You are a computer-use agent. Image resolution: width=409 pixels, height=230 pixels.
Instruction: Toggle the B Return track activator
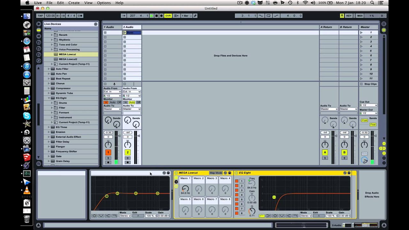coord(344,152)
